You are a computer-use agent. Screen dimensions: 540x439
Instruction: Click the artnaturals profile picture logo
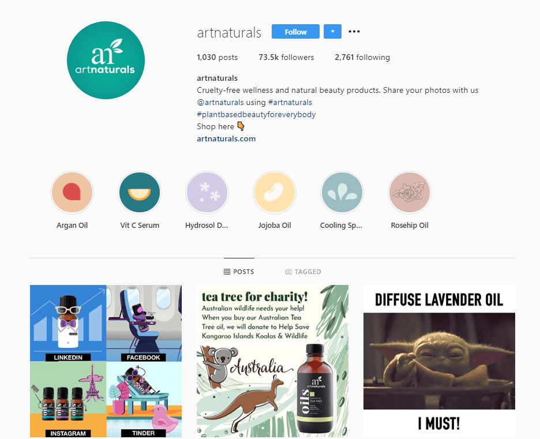[106, 60]
